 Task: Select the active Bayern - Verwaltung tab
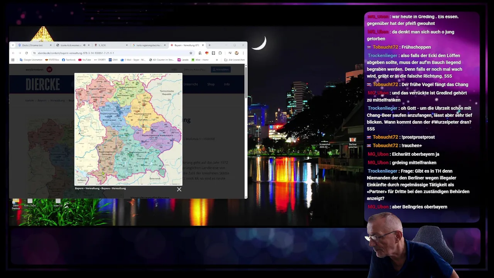click(x=187, y=45)
